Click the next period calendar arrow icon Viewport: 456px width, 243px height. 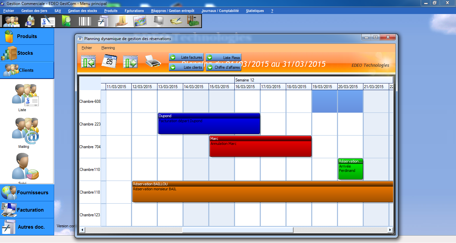click(130, 62)
